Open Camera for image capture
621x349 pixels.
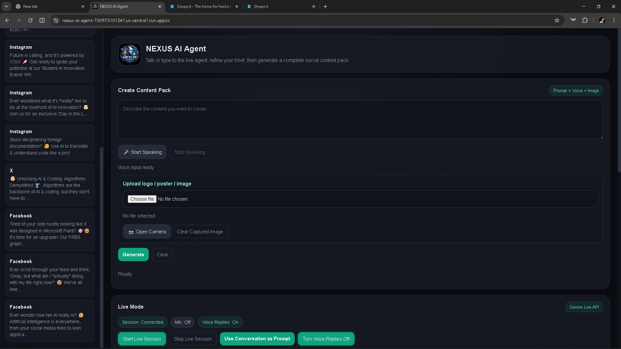pos(147,231)
